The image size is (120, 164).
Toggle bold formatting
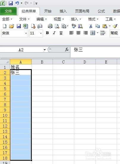[x=47, y=33]
